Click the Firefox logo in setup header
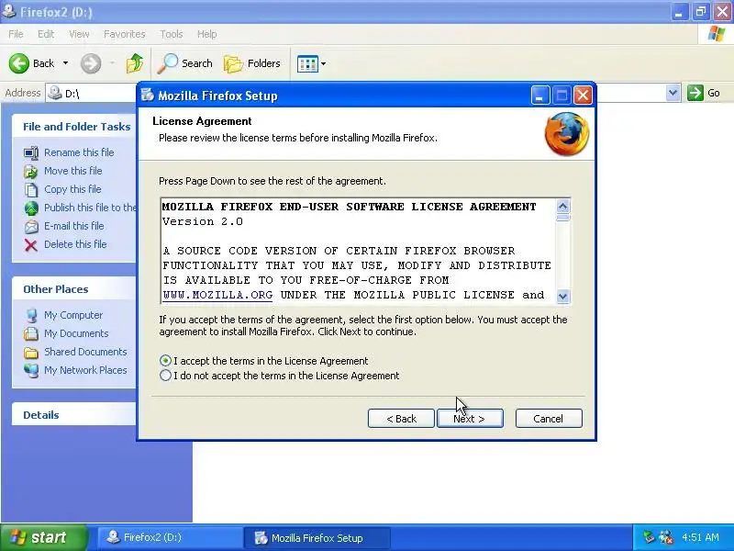Image resolution: width=734 pixels, height=551 pixels. (567, 134)
